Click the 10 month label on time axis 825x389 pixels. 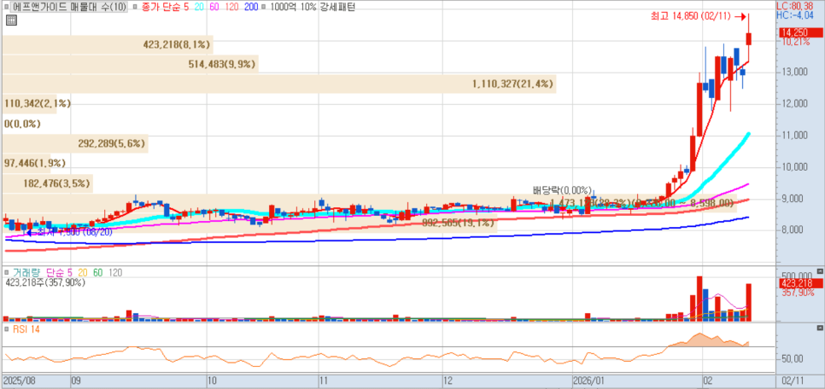212,380
